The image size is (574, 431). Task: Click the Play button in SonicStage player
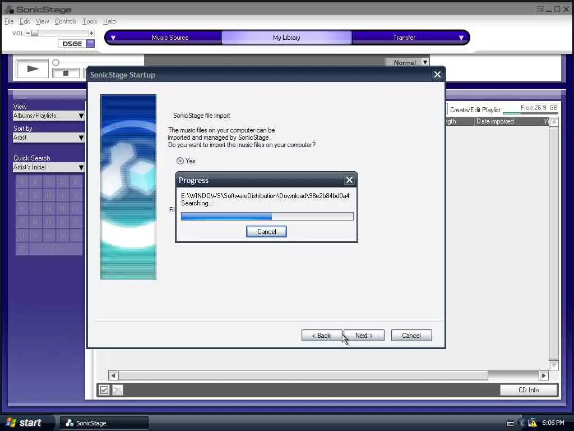32,68
